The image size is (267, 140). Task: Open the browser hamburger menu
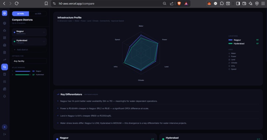click(263, 3)
